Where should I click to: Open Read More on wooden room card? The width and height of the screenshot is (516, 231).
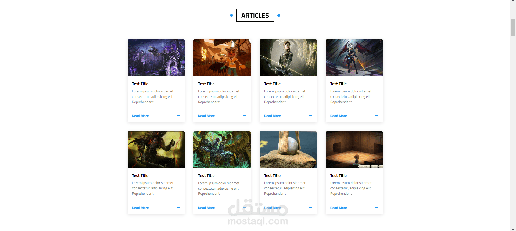(x=339, y=208)
